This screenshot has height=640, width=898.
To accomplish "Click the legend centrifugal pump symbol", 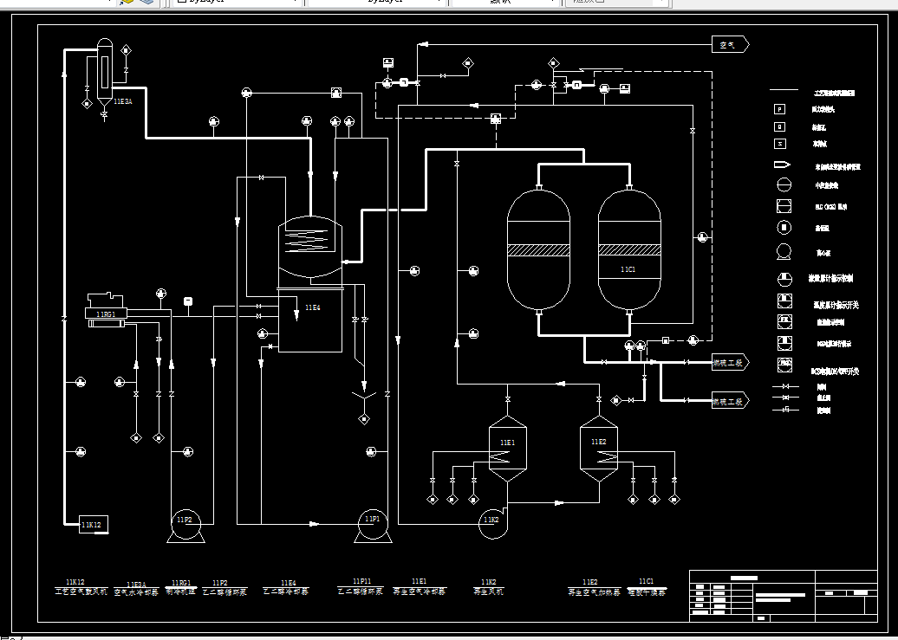I will [784, 252].
